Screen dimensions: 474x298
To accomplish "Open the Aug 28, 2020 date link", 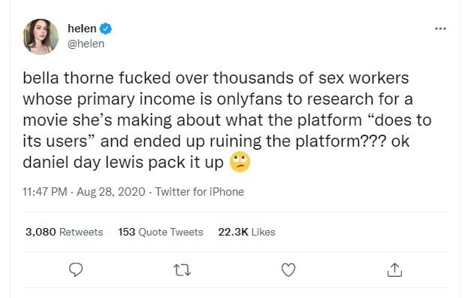I will pos(111,192).
